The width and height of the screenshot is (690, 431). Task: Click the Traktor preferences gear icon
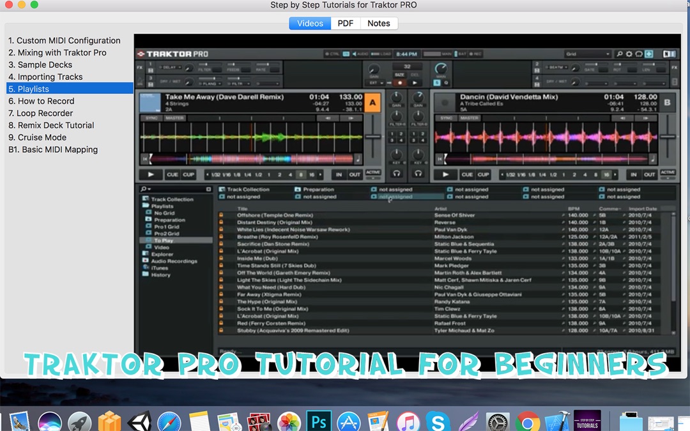tap(629, 54)
